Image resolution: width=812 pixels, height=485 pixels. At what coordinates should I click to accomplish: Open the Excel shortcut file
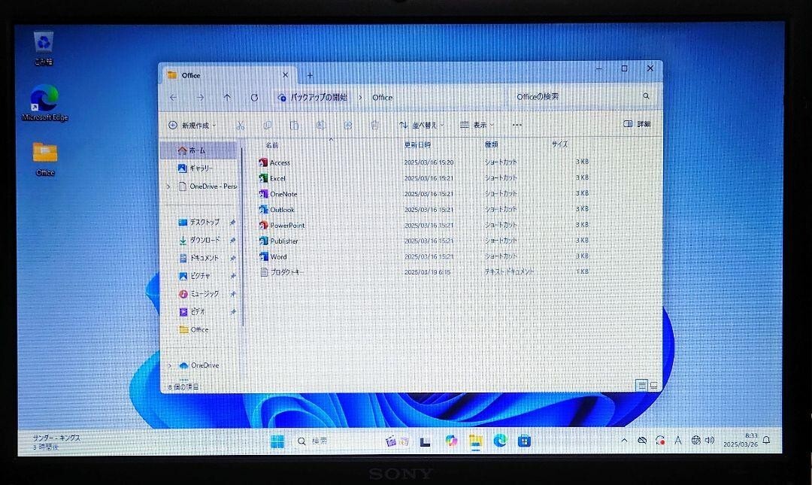[272, 178]
